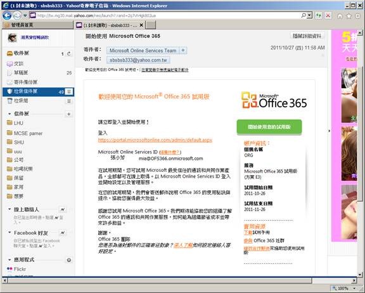365x293 pixels.
Task: Open the 交談 conversations folder
Action: 18,63
